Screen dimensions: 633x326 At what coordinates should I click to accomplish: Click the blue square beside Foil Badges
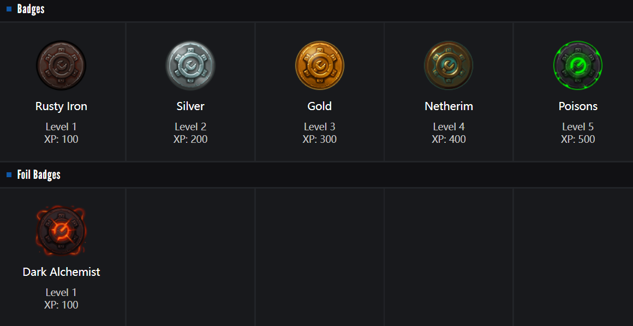(9, 175)
